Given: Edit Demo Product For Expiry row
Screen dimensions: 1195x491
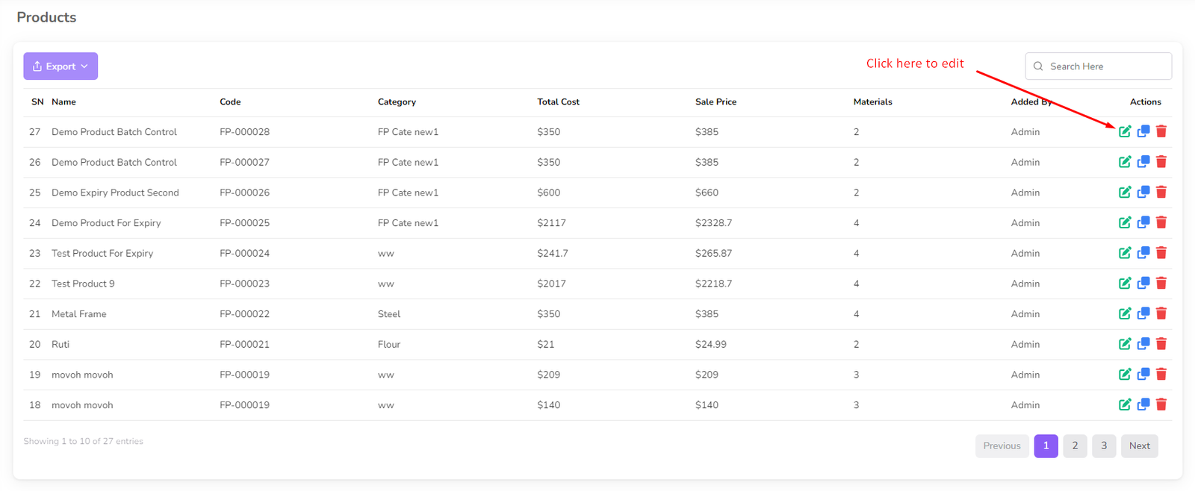Looking at the screenshot, I should coord(1125,222).
